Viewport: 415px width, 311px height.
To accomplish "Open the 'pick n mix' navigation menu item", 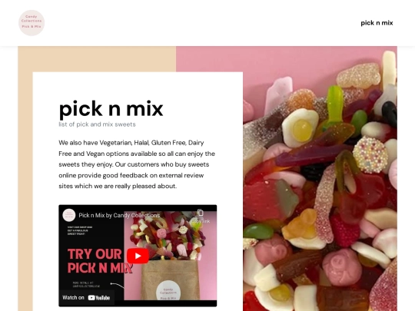I will 377,23.
